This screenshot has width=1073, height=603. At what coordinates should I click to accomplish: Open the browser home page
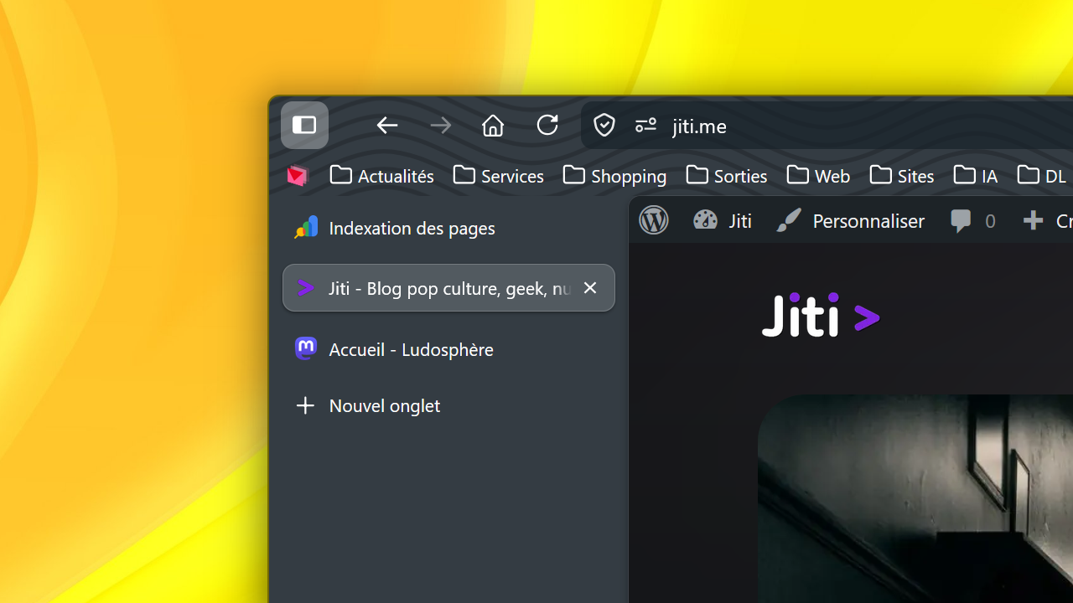coord(493,126)
